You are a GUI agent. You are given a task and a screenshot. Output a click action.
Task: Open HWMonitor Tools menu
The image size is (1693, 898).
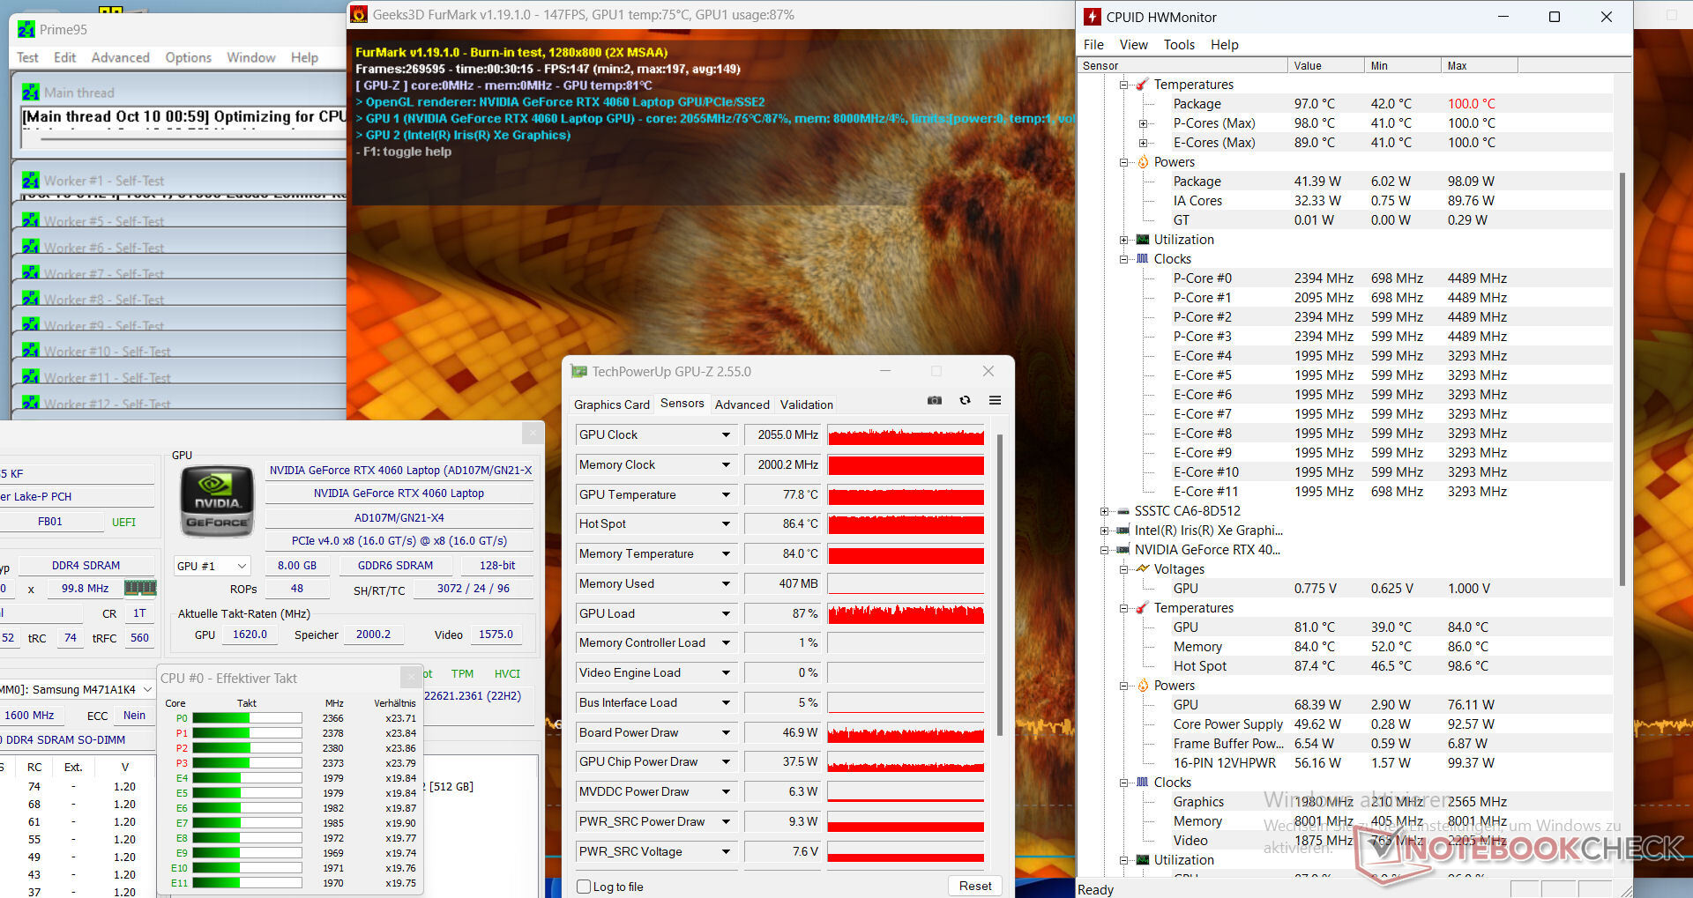1179,45
